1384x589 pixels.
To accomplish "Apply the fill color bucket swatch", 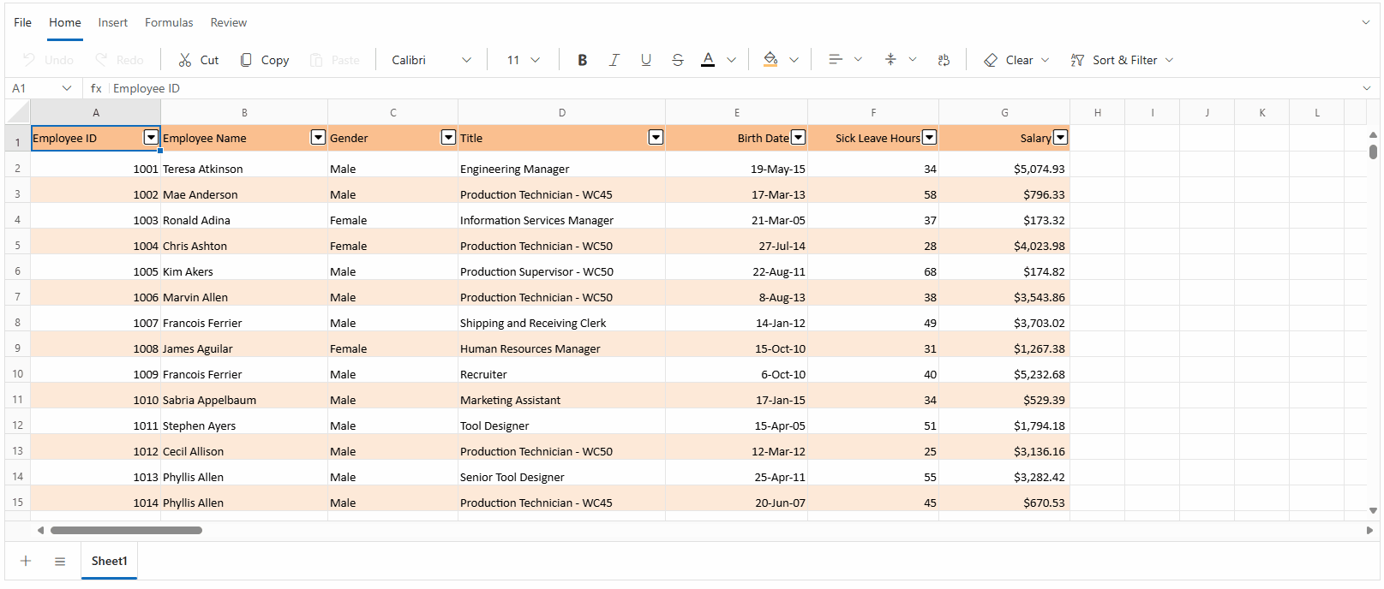I will (770, 60).
